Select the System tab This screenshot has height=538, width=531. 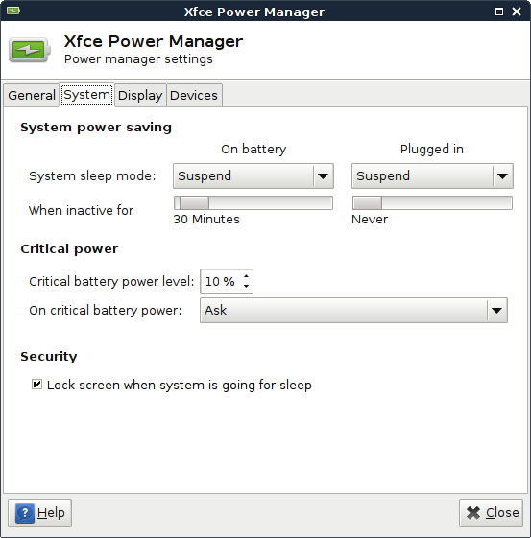click(x=86, y=95)
